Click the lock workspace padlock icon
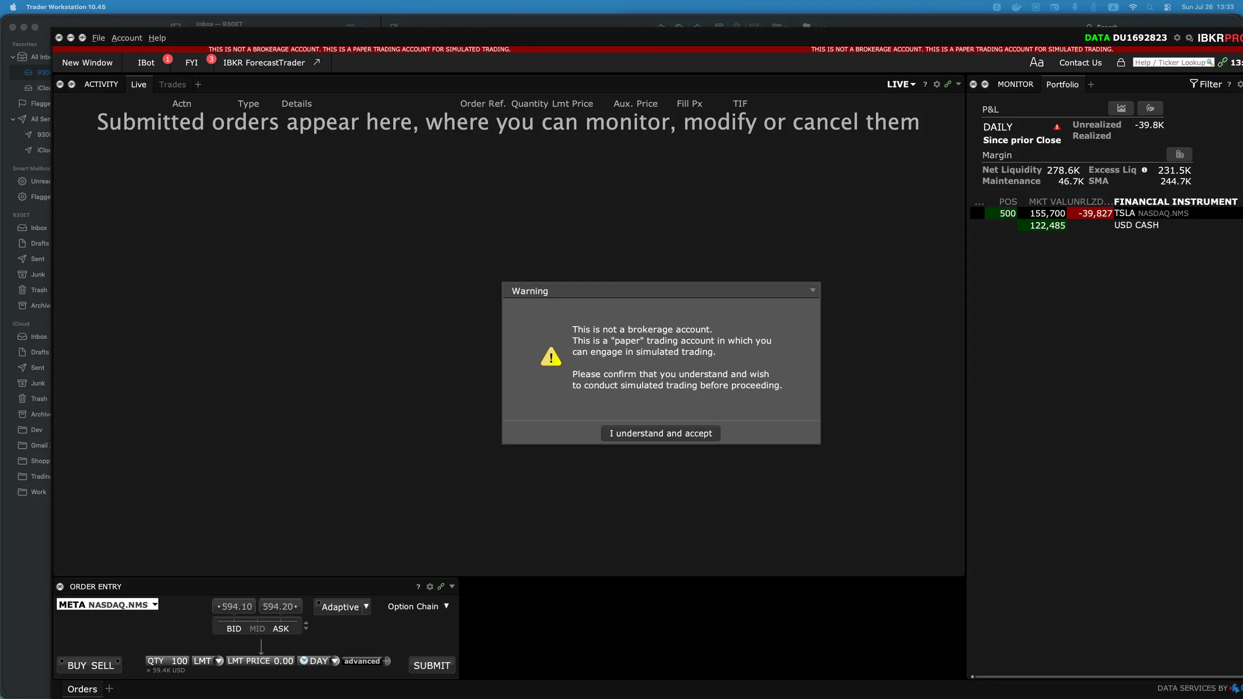Screen dimensions: 1243x699 [1121, 62]
